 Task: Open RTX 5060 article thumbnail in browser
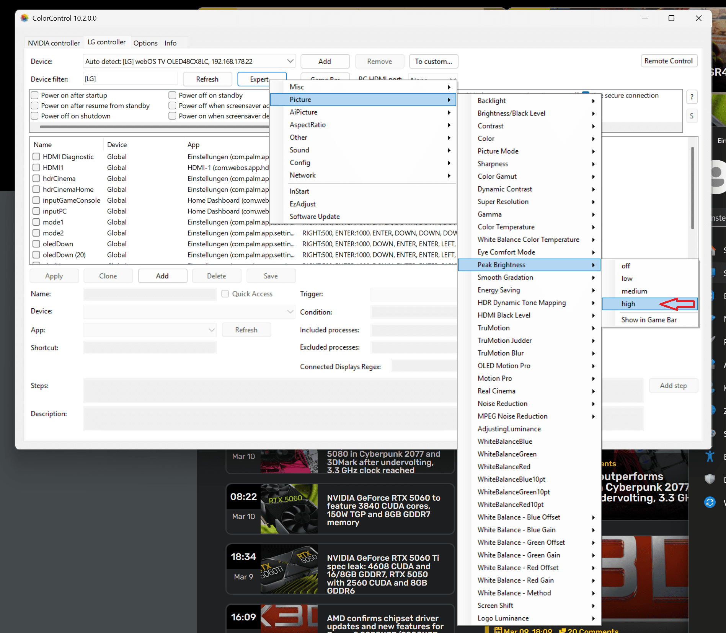[289, 508]
